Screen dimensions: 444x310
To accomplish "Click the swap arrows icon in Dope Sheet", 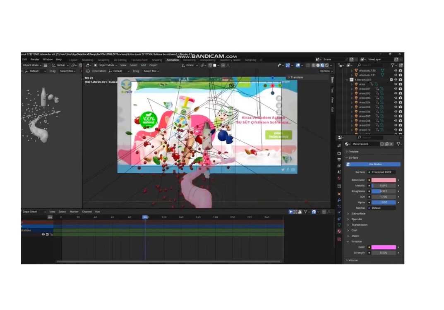I will (50, 217).
